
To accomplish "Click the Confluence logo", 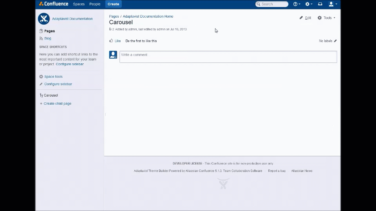I will coord(54,4).
